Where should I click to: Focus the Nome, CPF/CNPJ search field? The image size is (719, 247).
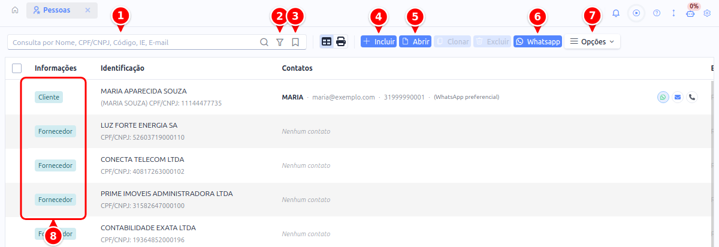pos(133,42)
